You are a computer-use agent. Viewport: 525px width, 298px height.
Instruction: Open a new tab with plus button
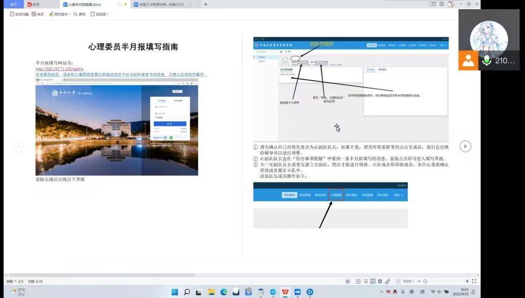click(x=206, y=4)
